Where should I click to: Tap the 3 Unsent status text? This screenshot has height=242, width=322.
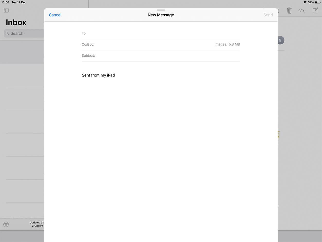37,226
